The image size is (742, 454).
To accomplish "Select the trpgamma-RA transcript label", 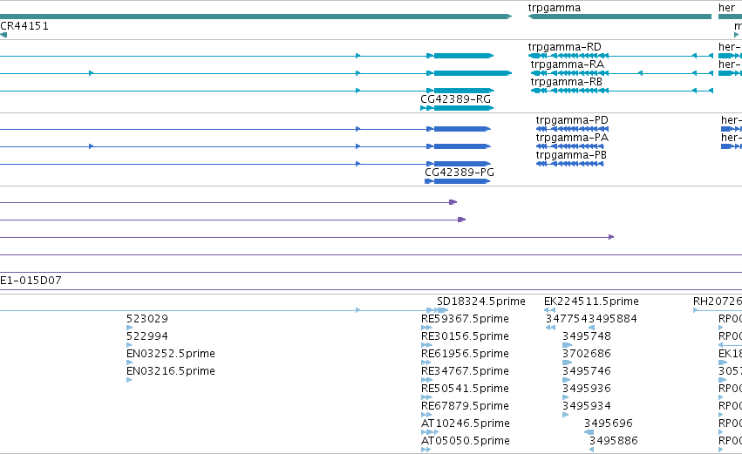I will pyautogui.click(x=567, y=64).
